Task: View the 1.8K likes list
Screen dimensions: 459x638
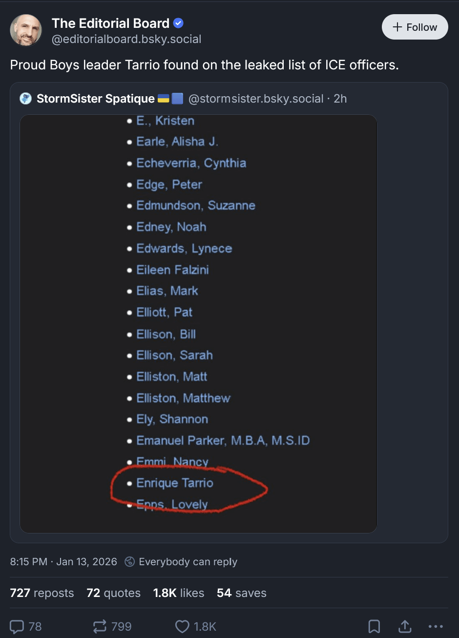Action: (x=179, y=593)
